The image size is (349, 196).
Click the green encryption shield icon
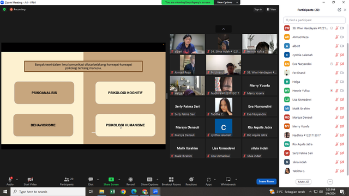tap(4, 10)
